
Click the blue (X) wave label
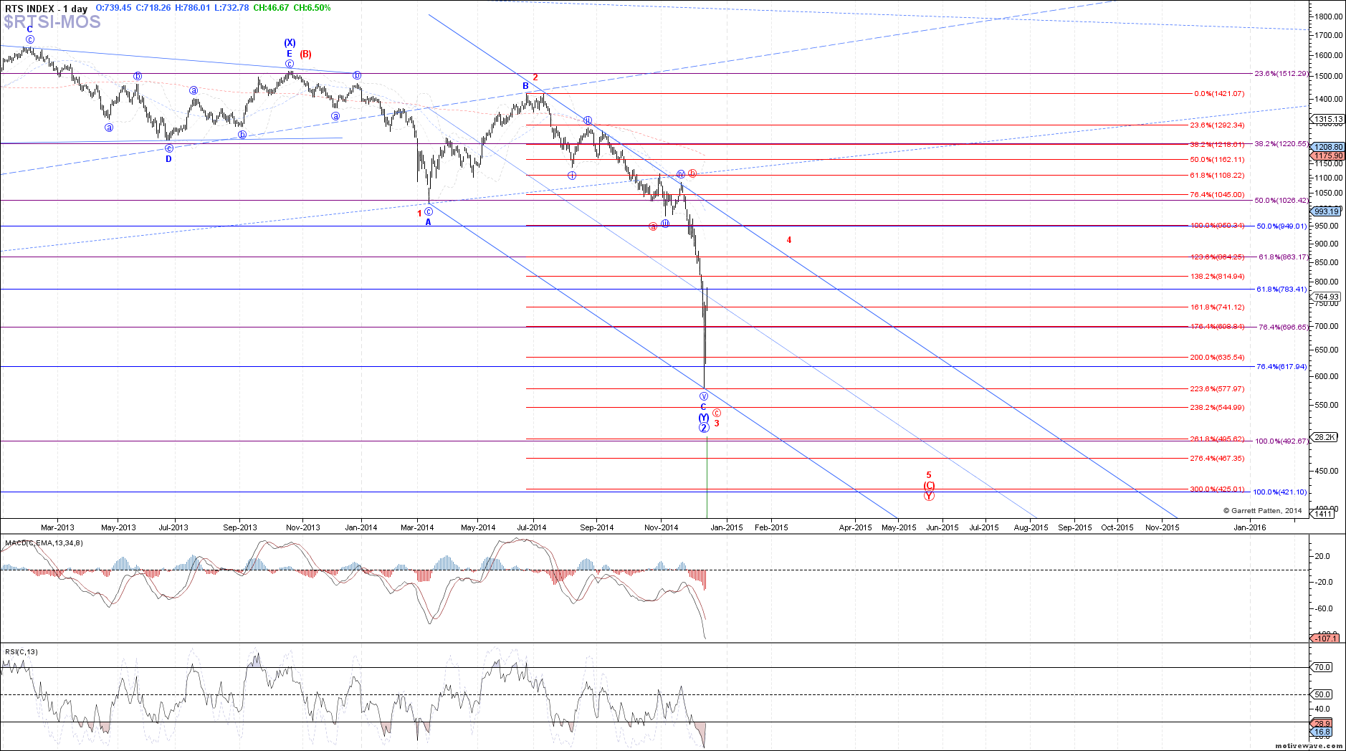point(290,43)
